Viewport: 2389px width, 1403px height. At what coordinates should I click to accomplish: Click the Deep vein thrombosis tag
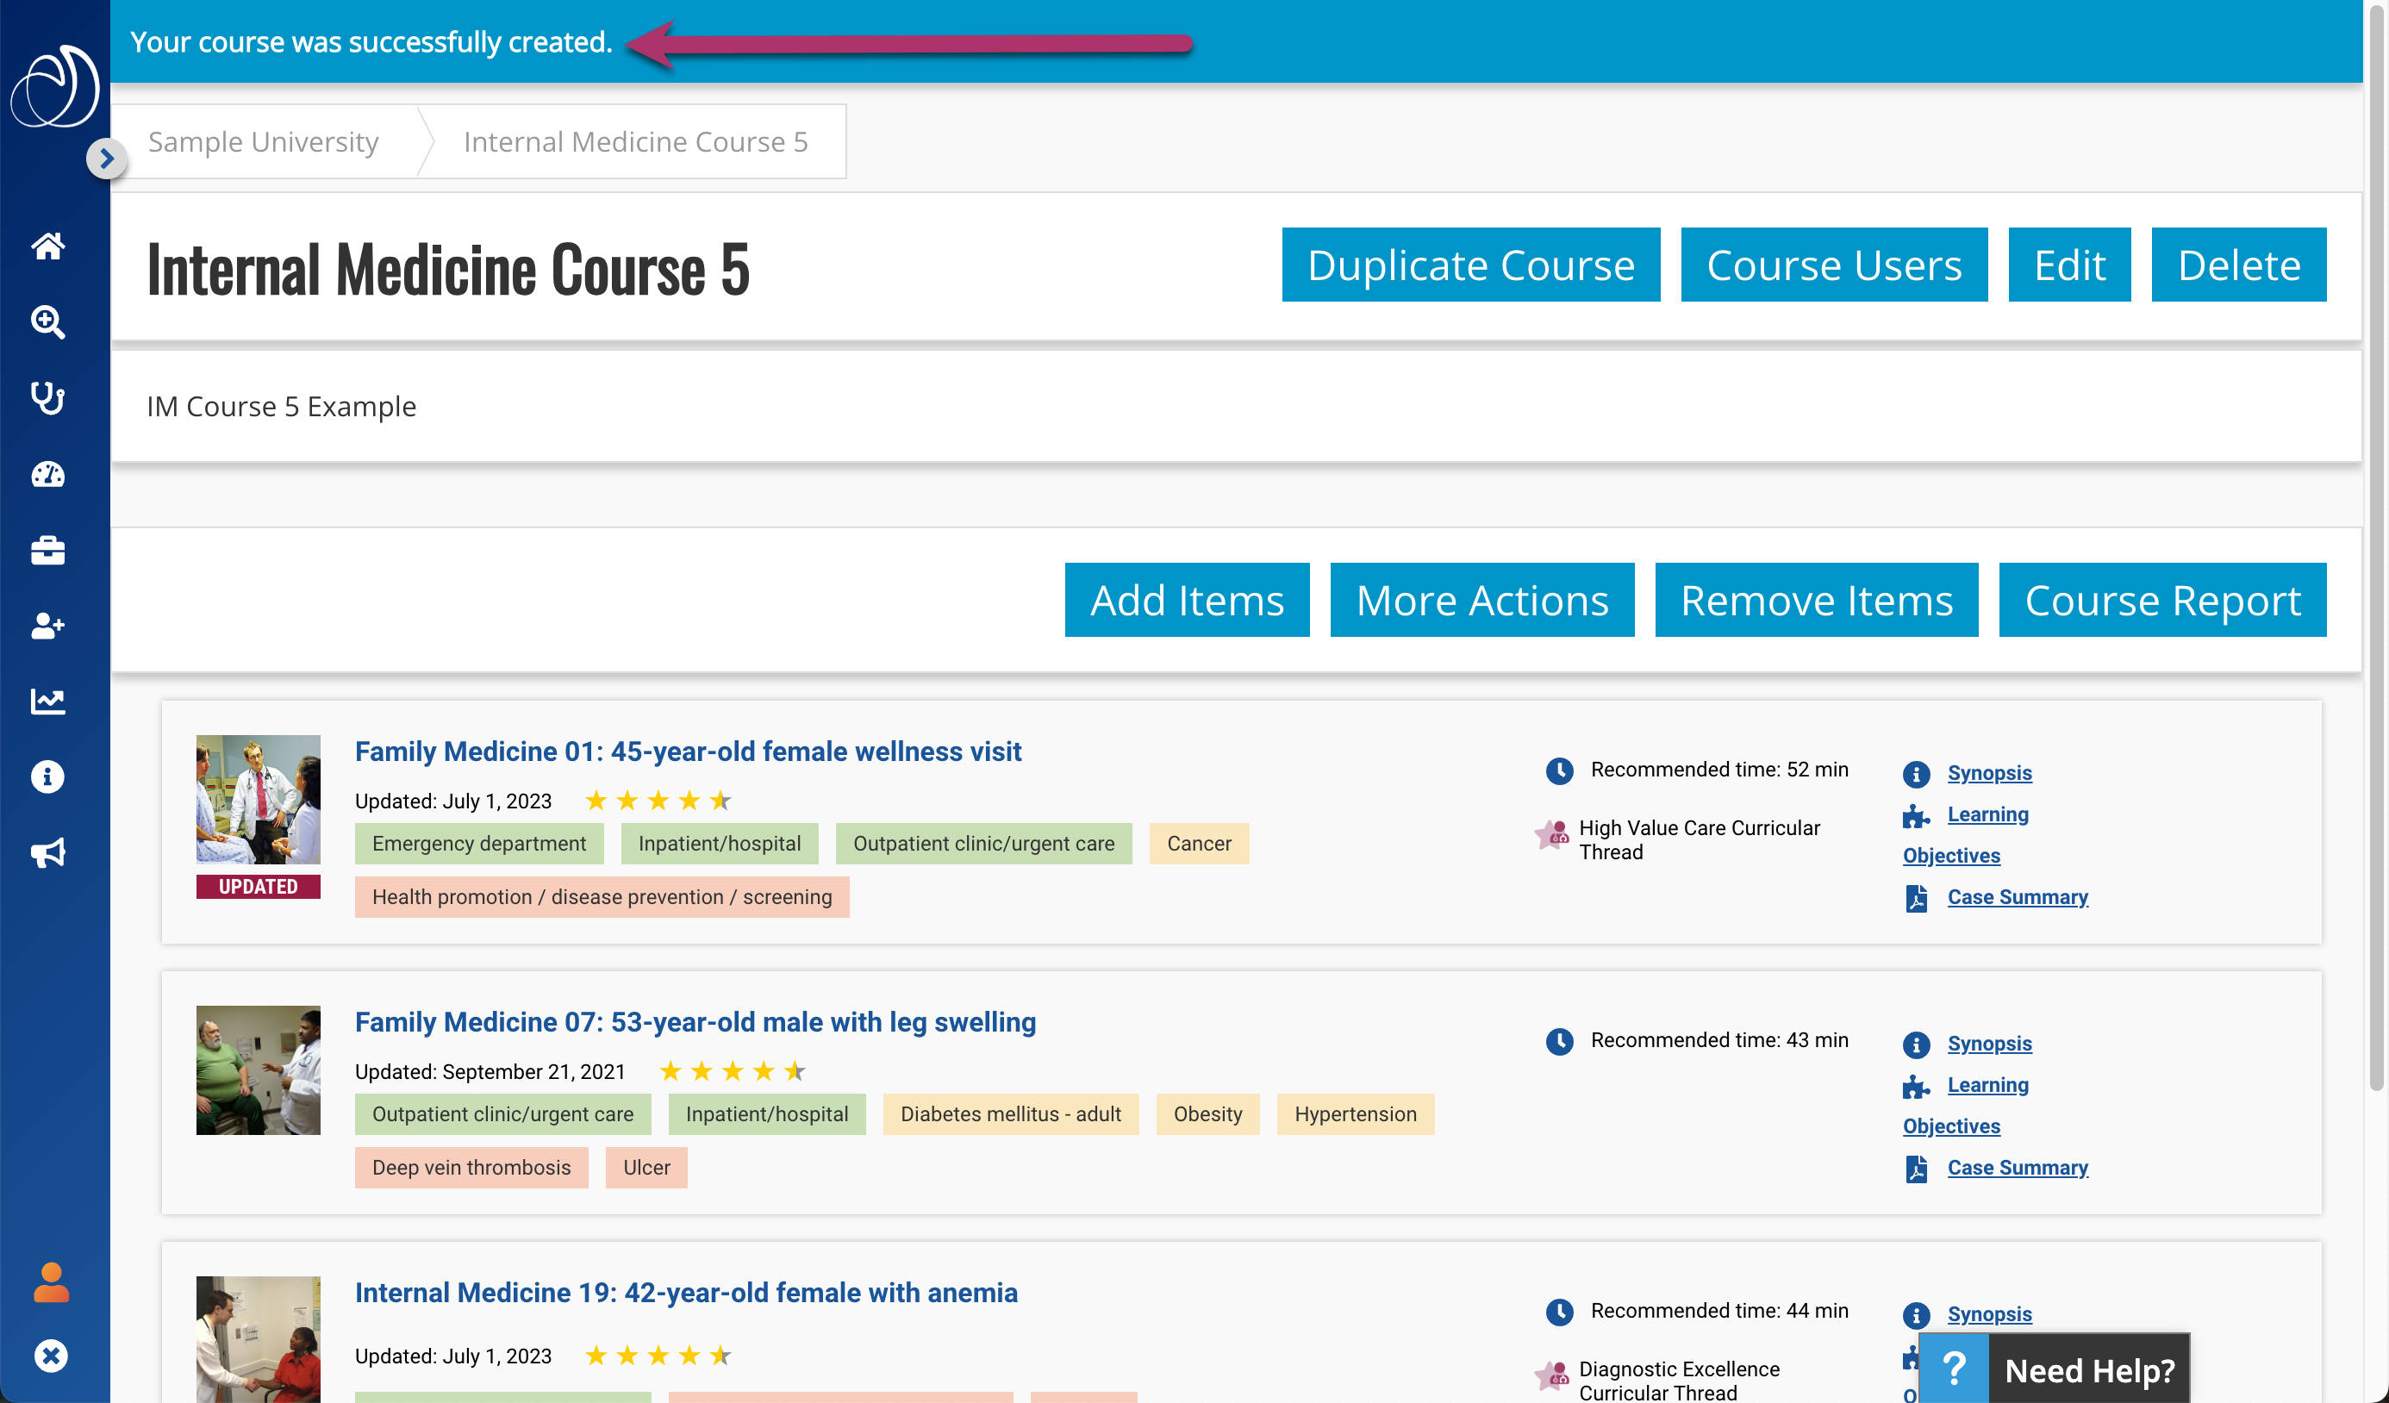pyautogui.click(x=471, y=1167)
